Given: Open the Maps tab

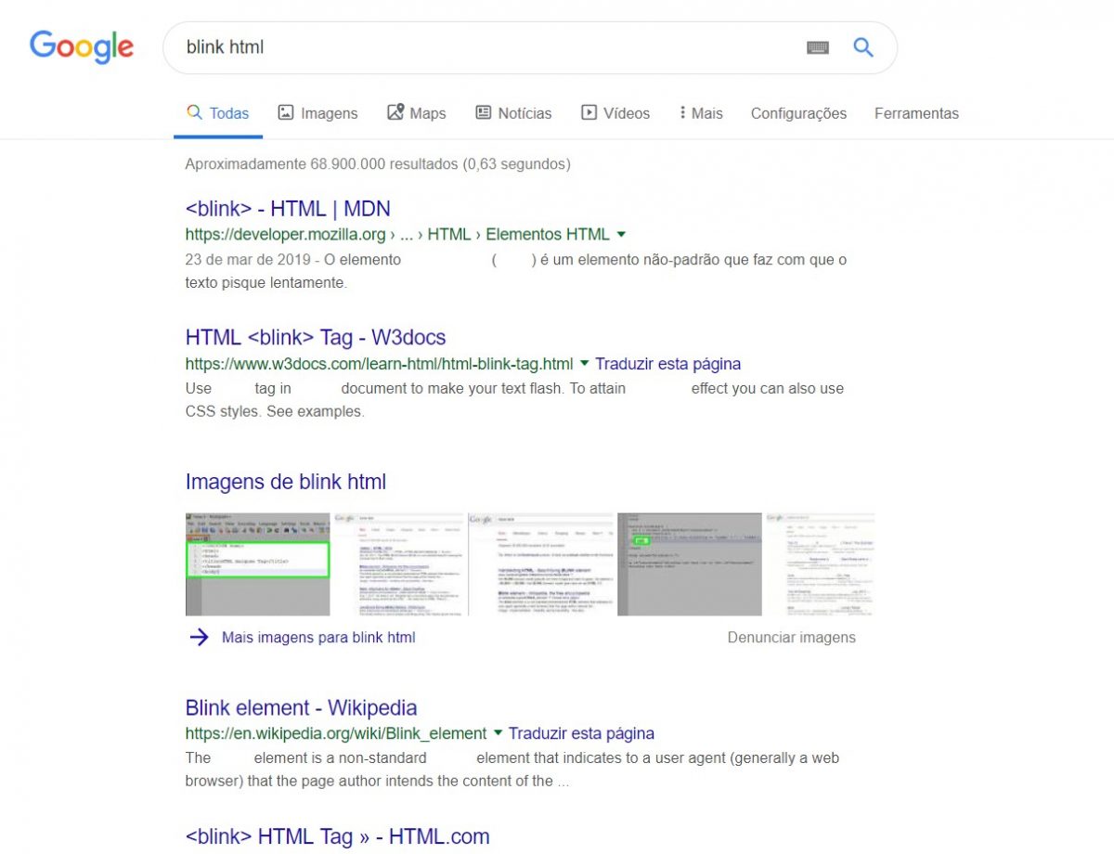Looking at the screenshot, I should (x=416, y=113).
